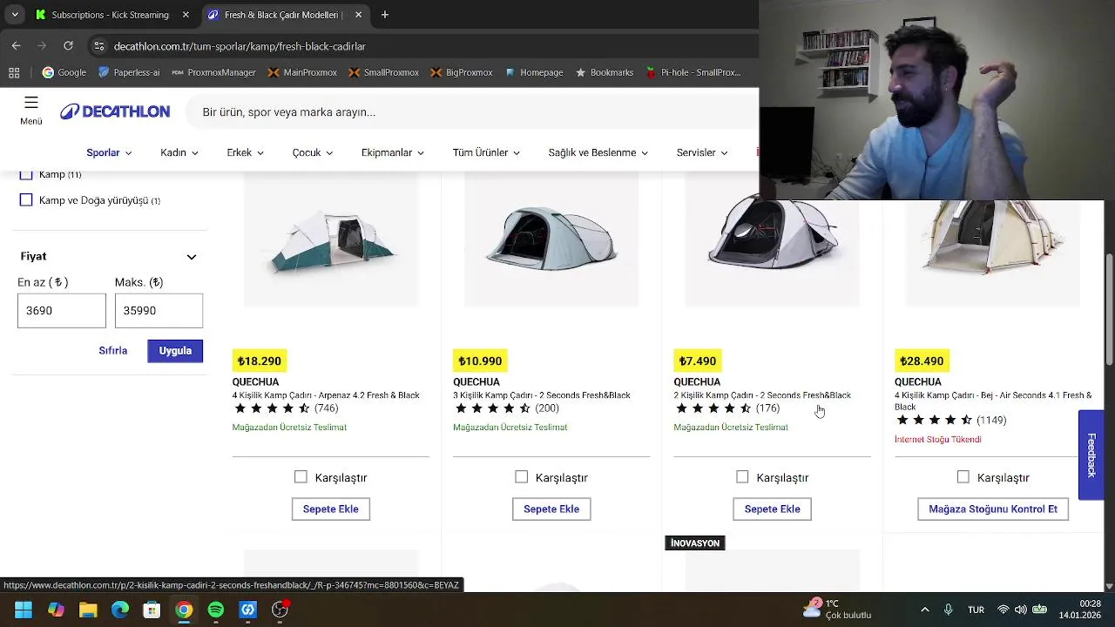Check the Kamp (11) filter checkbox
The height and width of the screenshot is (627, 1115).
pos(26,174)
